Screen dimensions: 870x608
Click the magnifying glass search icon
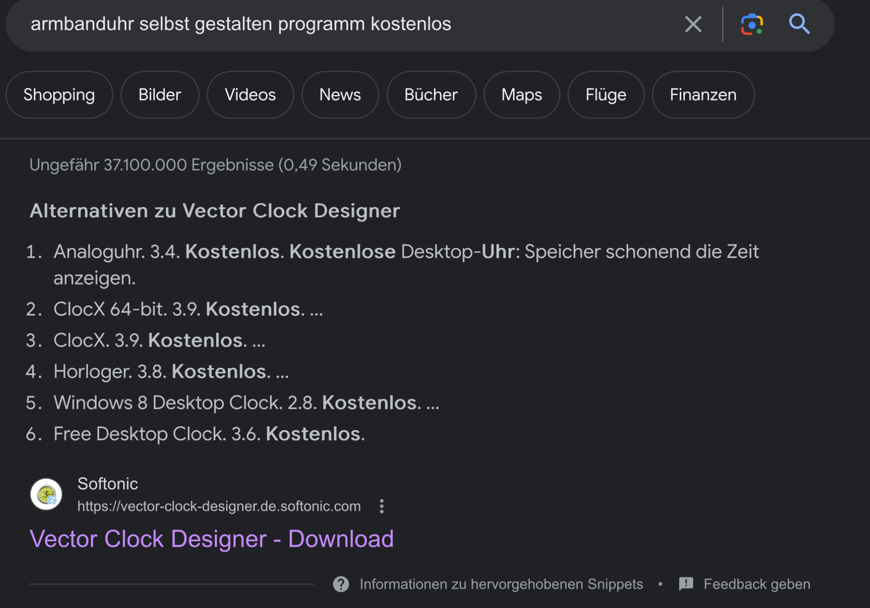click(799, 24)
